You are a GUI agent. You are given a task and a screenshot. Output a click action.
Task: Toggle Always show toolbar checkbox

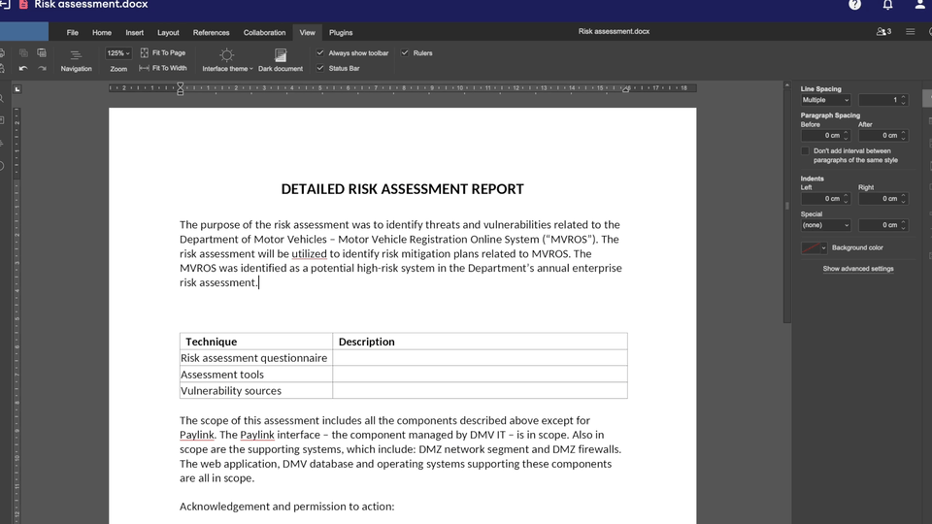[x=320, y=53]
